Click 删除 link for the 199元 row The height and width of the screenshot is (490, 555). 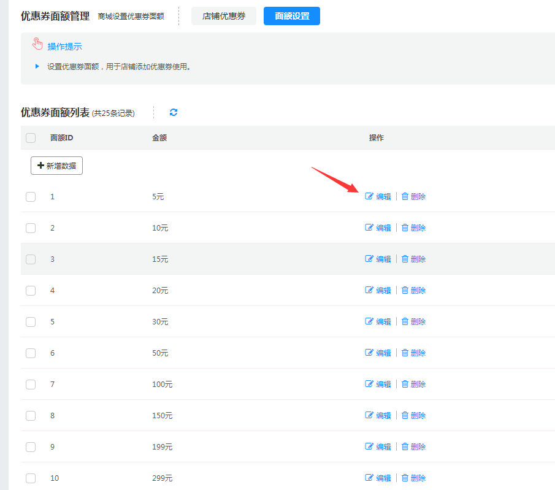(418, 446)
